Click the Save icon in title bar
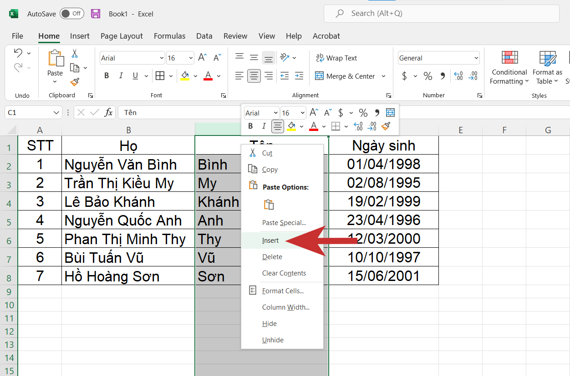Image resolution: width=570 pixels, height=376 pixels. click(96, 14)
